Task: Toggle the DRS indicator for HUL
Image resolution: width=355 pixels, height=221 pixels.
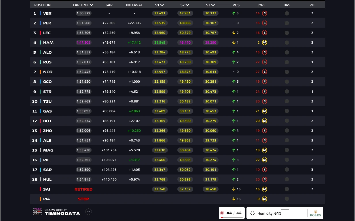Action: point(287,179)
